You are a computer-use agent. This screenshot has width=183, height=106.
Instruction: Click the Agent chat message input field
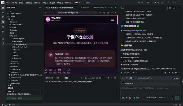150,90
